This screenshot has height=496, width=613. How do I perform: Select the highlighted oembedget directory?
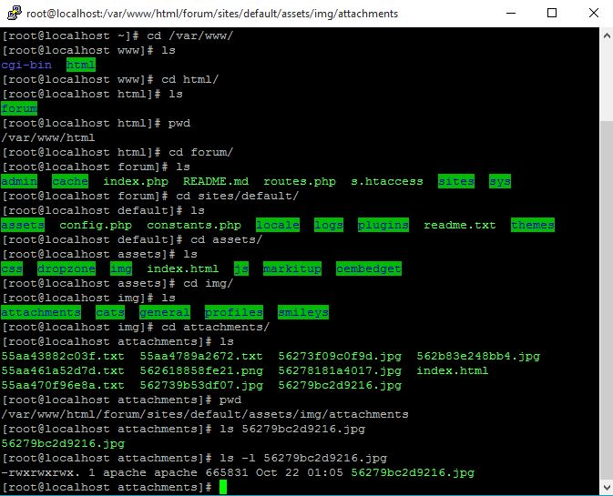369,268
